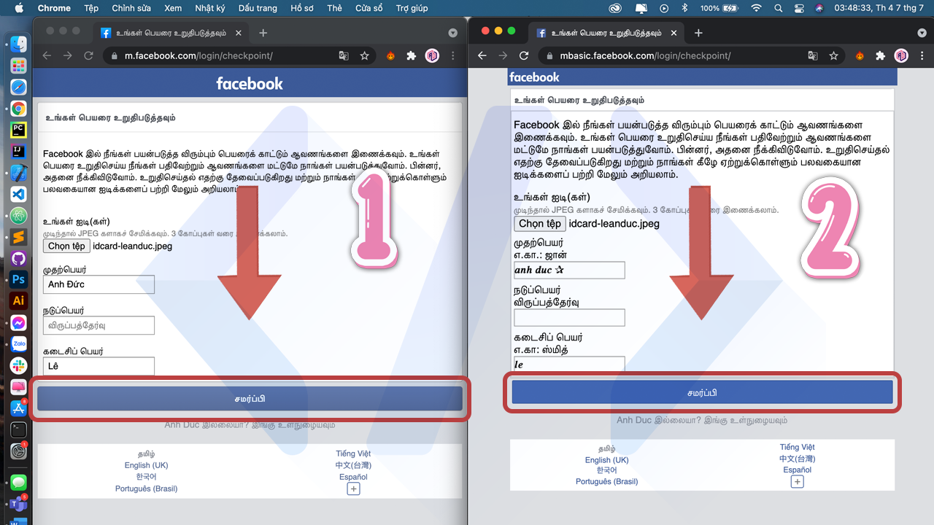Open GitHub Desktop from the dock

(19, 259)
